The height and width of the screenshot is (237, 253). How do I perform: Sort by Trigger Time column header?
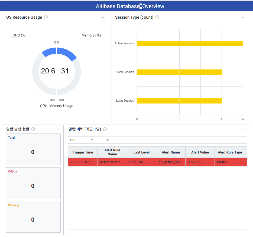coord(83,152)
